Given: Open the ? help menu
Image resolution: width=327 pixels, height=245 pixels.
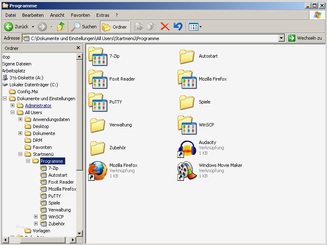Looking at the screenshot, I should coord(116,15).
